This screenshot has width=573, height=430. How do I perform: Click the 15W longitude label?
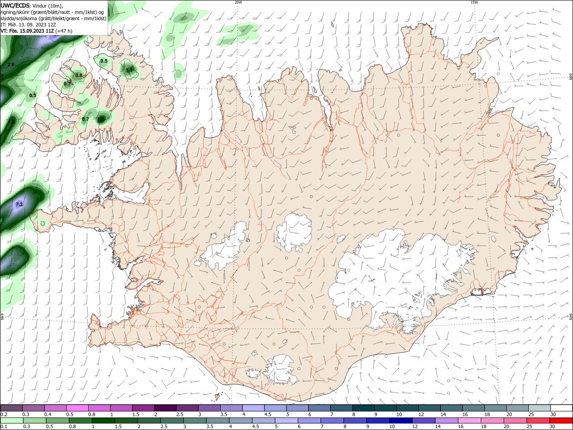point(474,2)
